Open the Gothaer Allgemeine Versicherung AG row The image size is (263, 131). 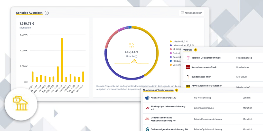169,129
